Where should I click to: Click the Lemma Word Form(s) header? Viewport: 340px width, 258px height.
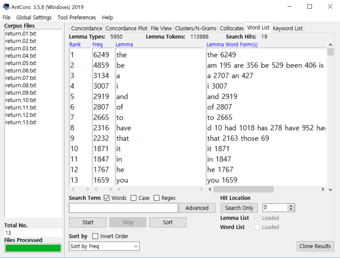(232, 45)
